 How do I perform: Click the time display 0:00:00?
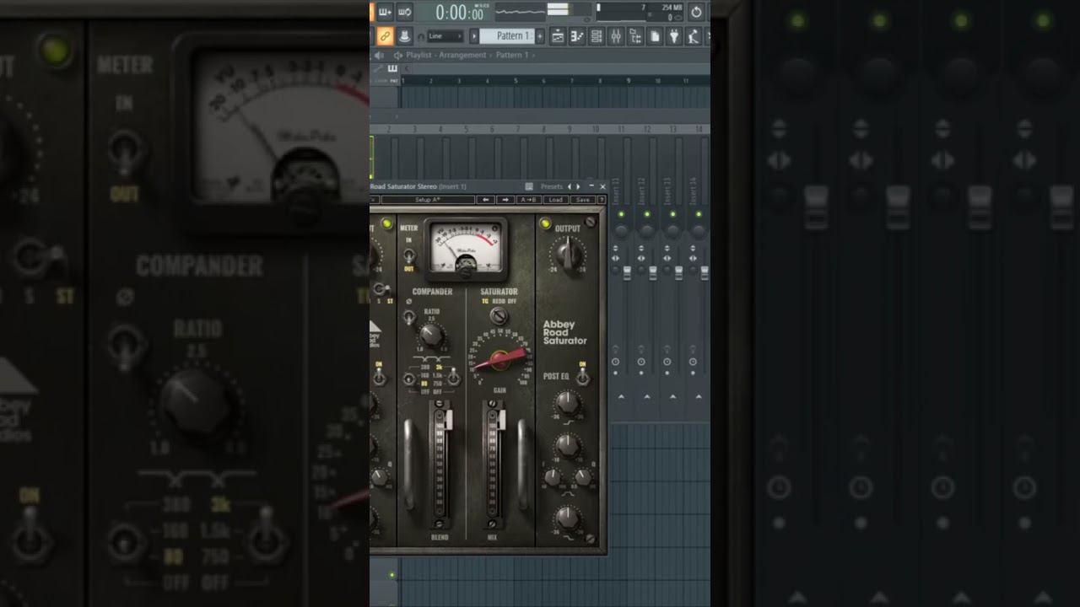459,12
